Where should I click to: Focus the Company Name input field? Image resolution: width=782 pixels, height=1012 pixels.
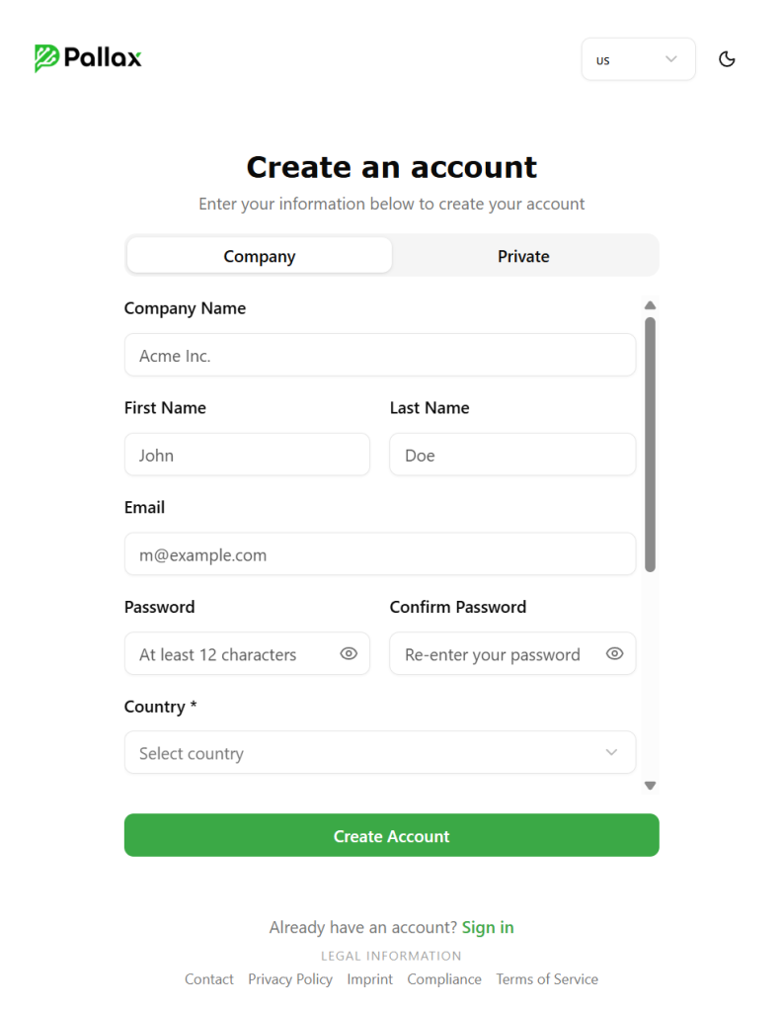380,355
